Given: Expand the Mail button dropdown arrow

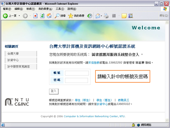Looking at the screenshot, I should click(x=101, y=16).
